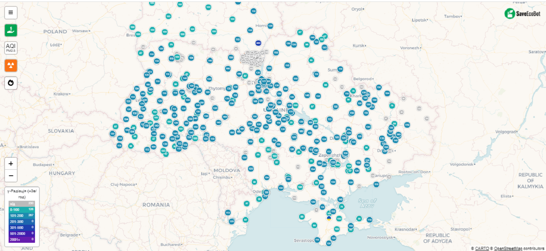Click the 2001+ purple legend row
The width and height of the screenshot is (546, 251).
pos(21,239)
